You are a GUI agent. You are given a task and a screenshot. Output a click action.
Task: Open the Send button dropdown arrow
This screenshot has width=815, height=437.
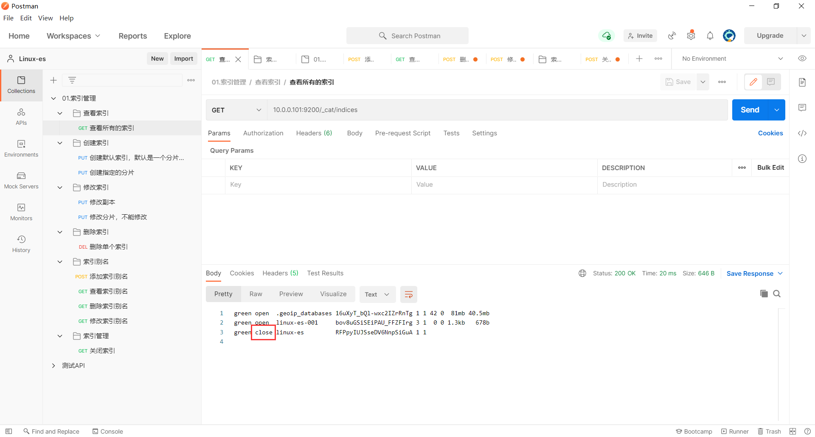pos(777,110)
